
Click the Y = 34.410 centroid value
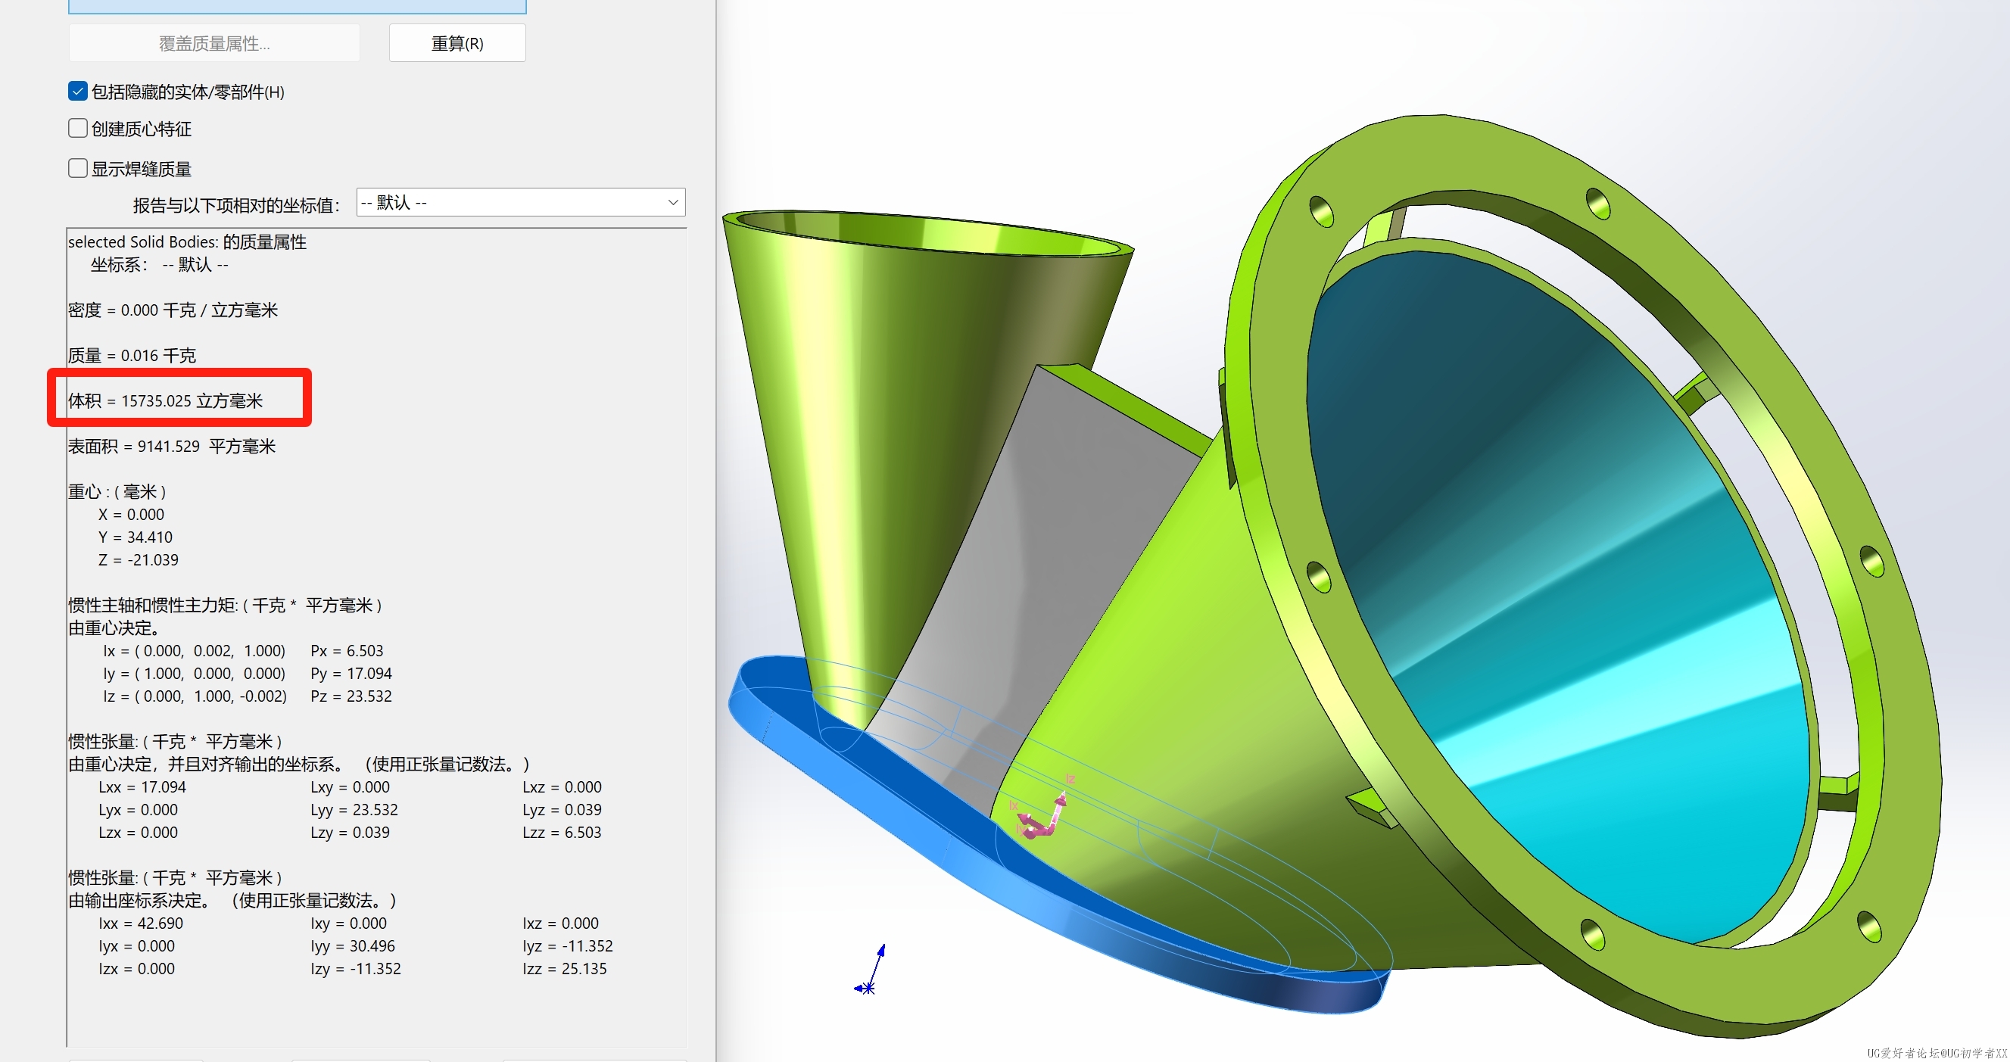click(135, 537)
